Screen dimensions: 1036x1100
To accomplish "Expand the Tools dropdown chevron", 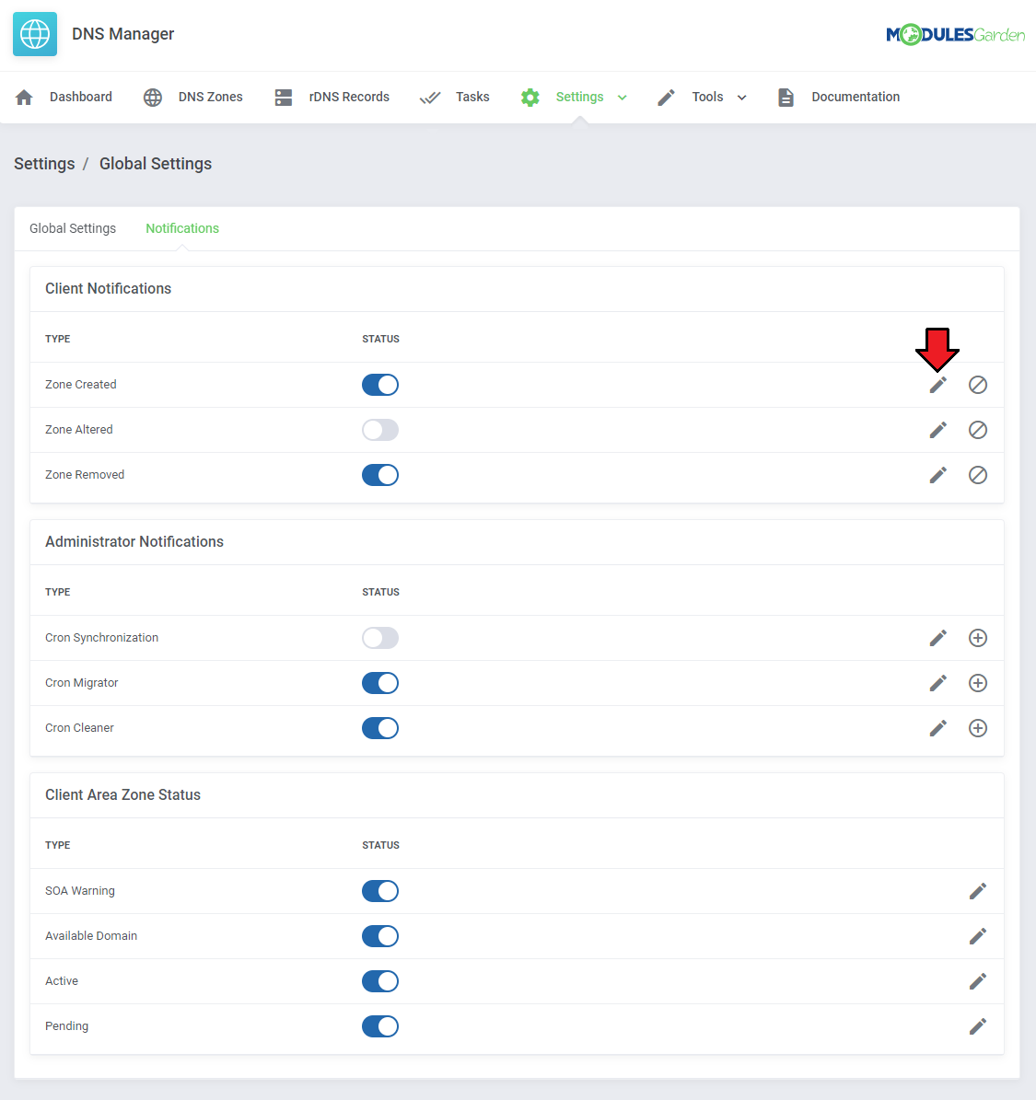I will pos(742,98).
